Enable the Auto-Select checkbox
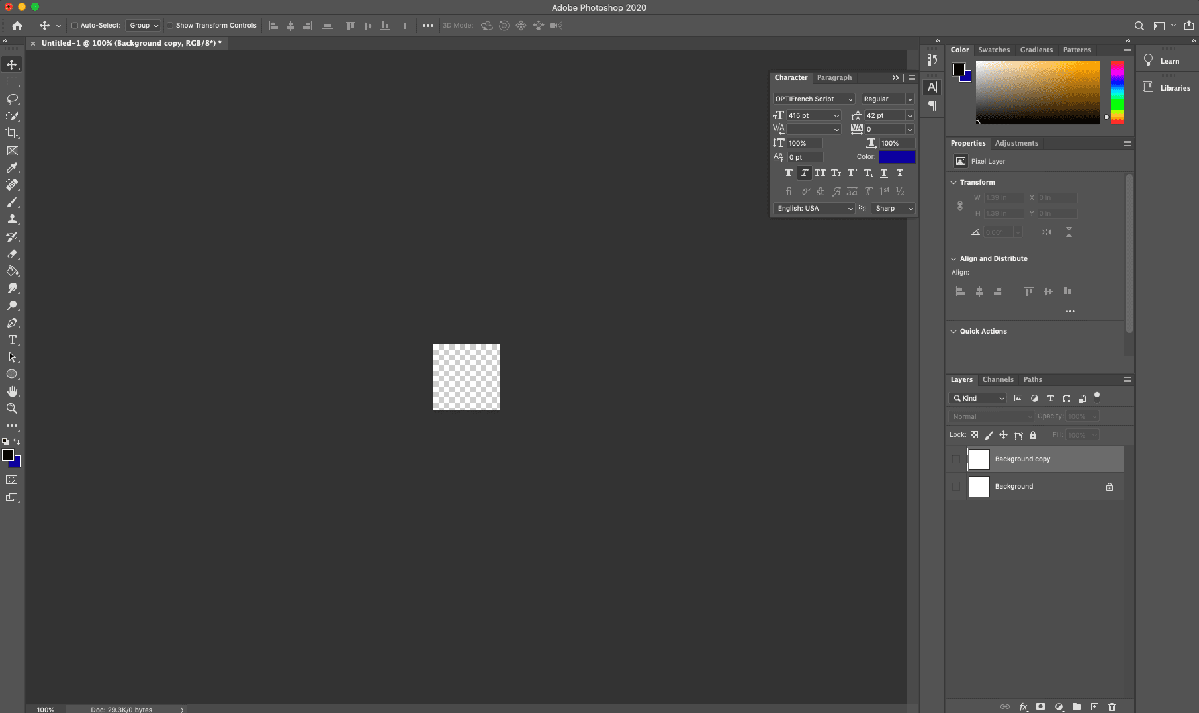The height and width of the screenshot is (713, 1199). coord(75,26)
